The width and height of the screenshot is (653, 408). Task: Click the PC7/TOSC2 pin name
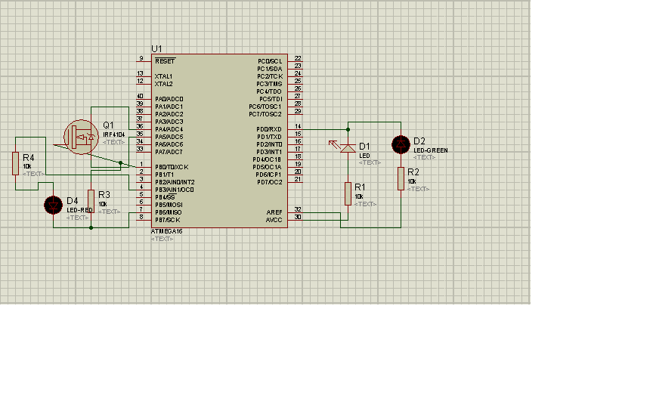pos(265,114)
